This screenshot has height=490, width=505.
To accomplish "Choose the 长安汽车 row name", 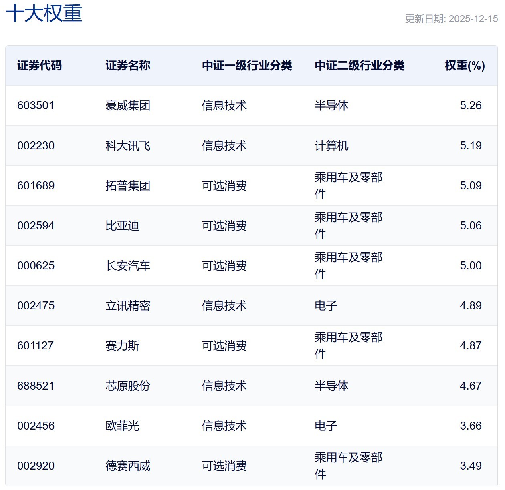I will click(x=128, y=266).
